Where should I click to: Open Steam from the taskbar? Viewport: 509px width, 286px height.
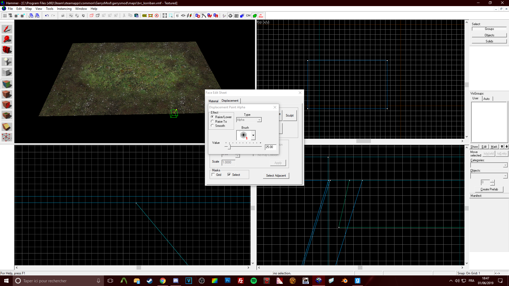pos(150,281)
